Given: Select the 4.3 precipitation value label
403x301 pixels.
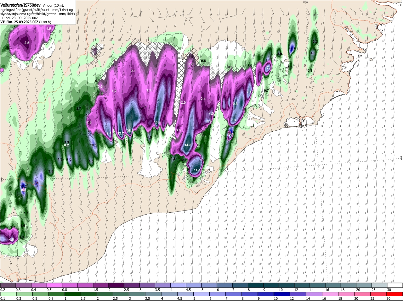Looking at the screenshot, I should 60,160.
